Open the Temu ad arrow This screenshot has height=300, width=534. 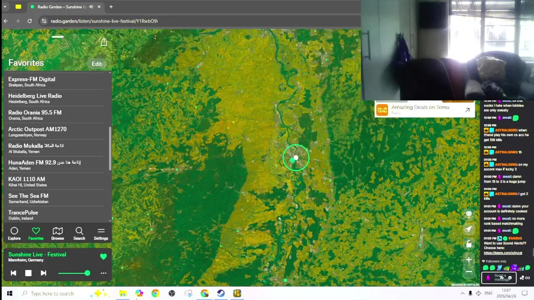pos(467,110)
